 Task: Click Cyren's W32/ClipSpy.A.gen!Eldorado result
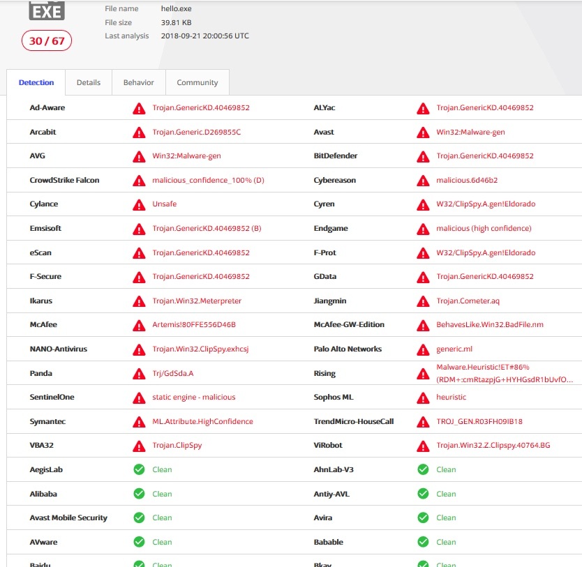tap(486, 204)
